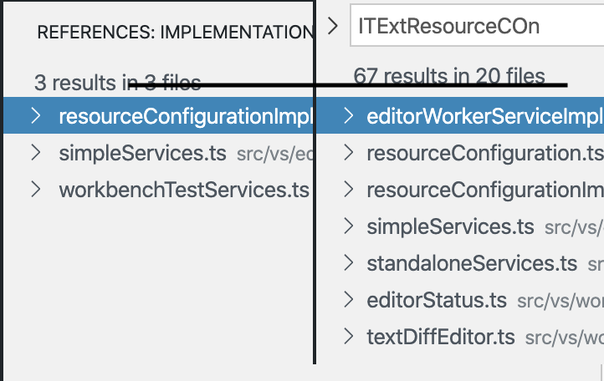Expand editorStatus.ts chevron
The height and width of the screenshot is (381, 604).
coord(348,300)
